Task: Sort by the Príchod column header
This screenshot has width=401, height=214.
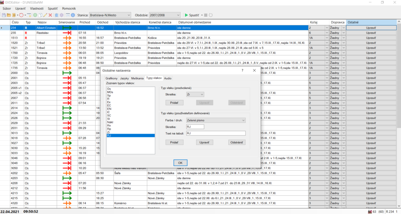Action: point(87,22)
